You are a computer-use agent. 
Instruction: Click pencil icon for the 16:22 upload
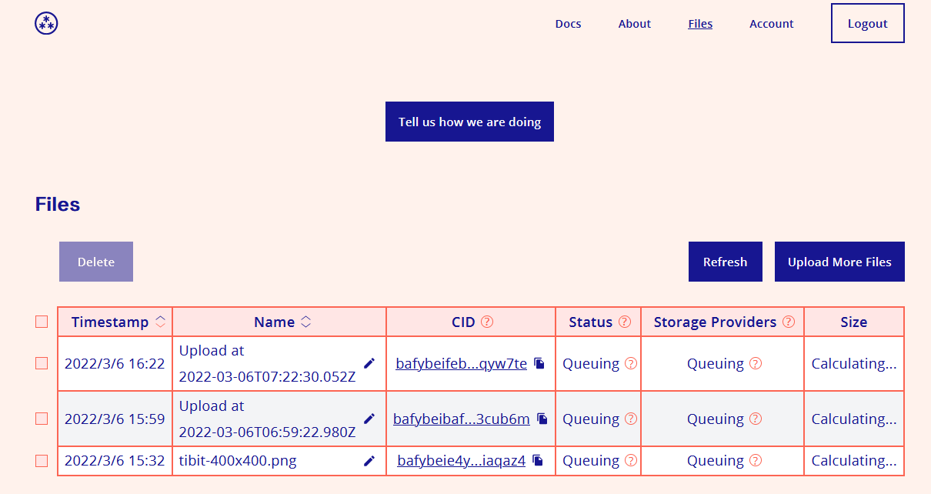[x=369, y=363]
